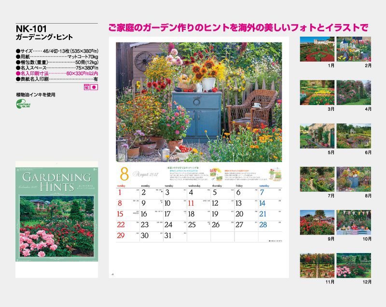The image size is (386, 307).
Task: Select the May cottage garden thumbnail
Action: point(317,136)
